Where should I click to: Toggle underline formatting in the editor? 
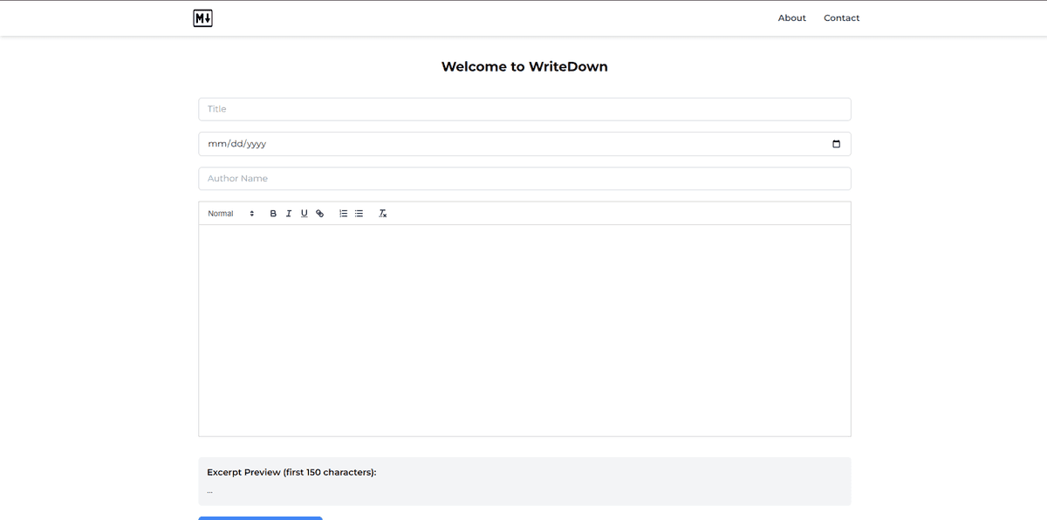(x=305, y=214)
